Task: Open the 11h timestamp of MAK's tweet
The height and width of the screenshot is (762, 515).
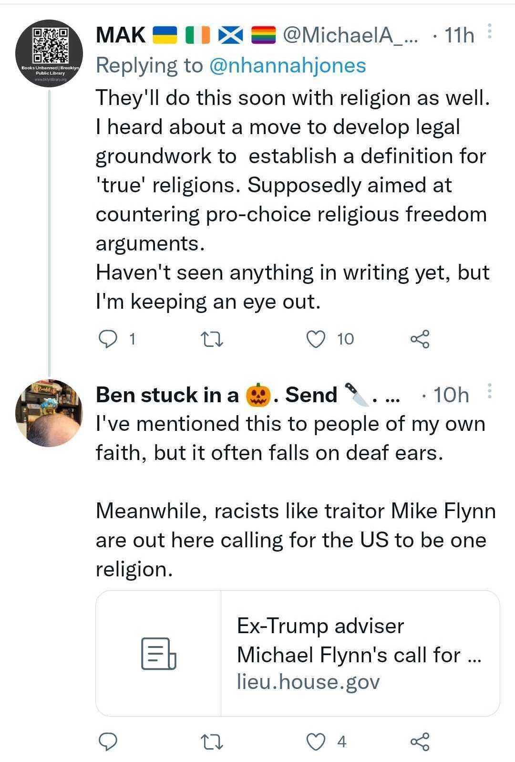Action: point(459,35)
